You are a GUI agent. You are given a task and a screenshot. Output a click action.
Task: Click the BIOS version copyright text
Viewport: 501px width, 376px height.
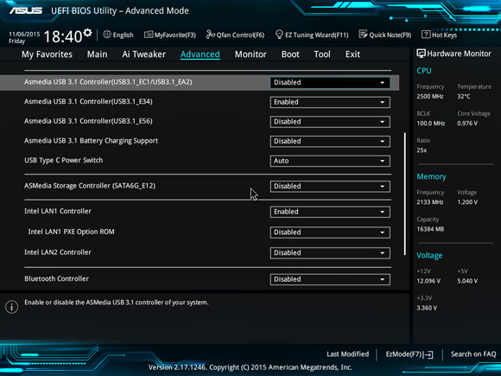pyautogui.click(x=250, y=367)
